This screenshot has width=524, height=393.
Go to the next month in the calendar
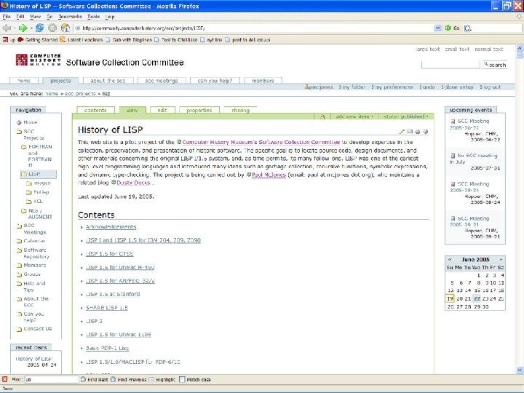(x=501, y=259)
